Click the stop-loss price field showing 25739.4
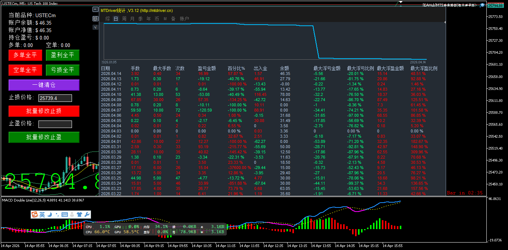This screenshot has height=250, width=508. click(55, 98)
